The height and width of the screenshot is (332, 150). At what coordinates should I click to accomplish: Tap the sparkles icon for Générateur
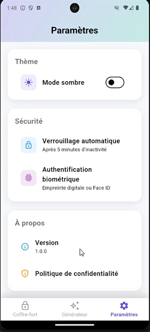74,306
